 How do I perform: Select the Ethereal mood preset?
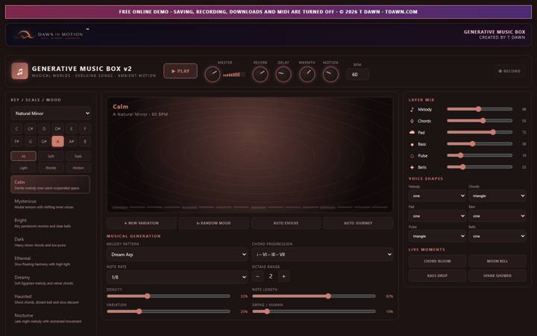pos(51,261)
